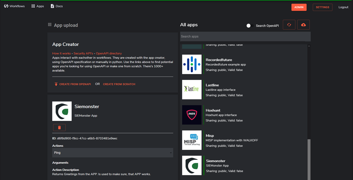Open the Docs page
Screen dimensions: 353x180
57,6
